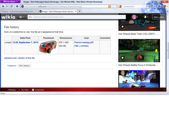169x117 pixels.
Task: Open the Beach Bomb thumbnail image
Action: (x=48, y=47)
